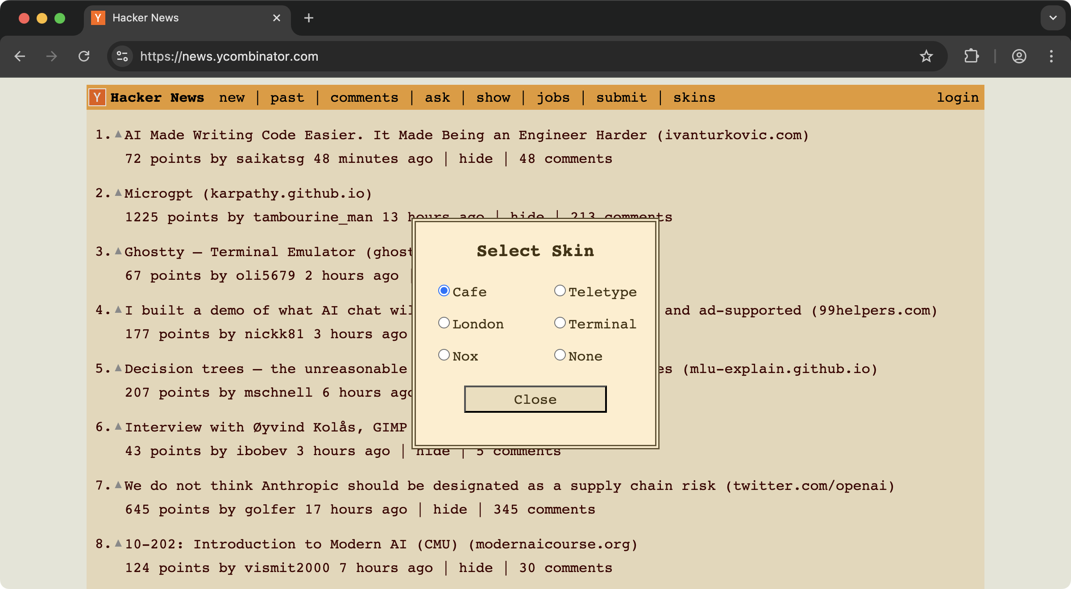Upvote the Anthropic supply chain story
The image size is (1071, 589).
[118, 485]
